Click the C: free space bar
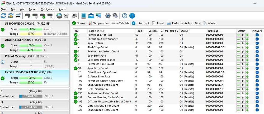The width and height of the screenshot is (264, 114). click(31, 96)
